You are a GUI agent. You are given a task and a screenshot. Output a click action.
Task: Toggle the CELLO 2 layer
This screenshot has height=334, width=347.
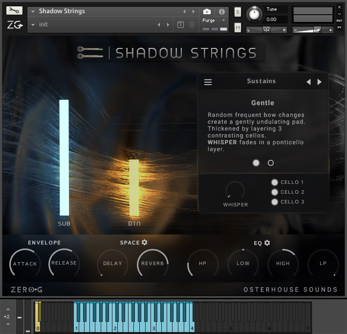[x=275, y=192]
